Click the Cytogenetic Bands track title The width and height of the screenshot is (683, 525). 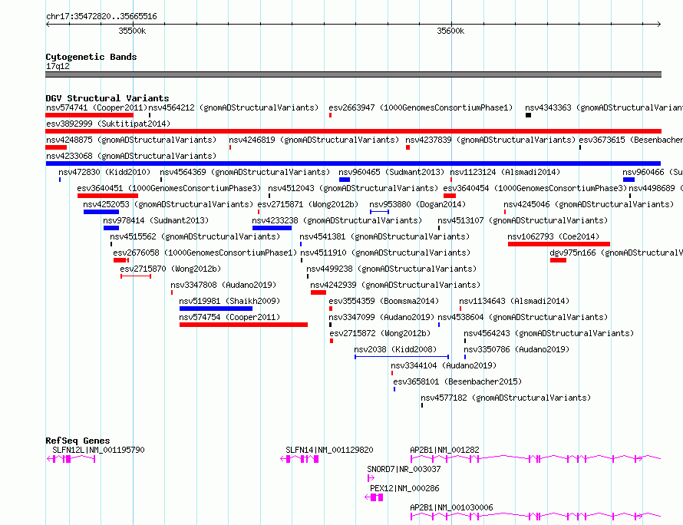coord(91,57)
